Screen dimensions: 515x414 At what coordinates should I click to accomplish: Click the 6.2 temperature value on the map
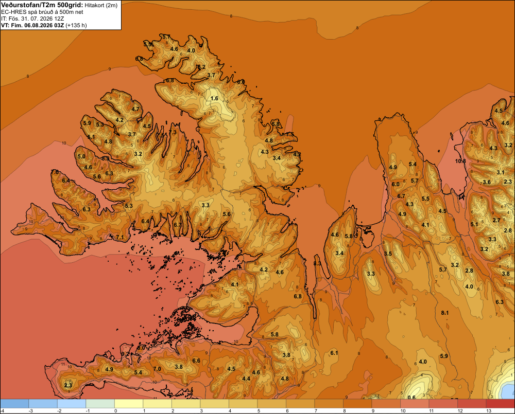tap(201, 67)
